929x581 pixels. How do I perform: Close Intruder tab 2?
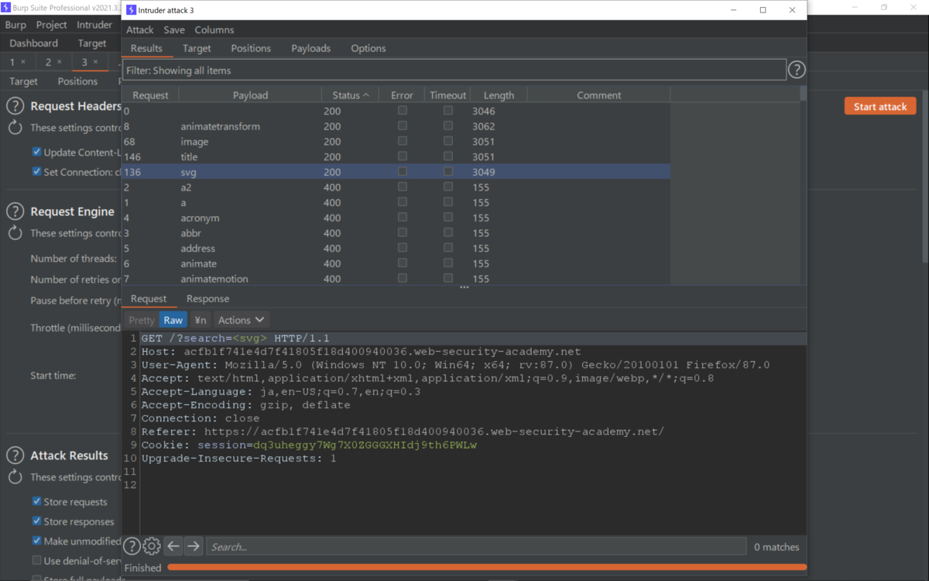click(x=60, y=62)
